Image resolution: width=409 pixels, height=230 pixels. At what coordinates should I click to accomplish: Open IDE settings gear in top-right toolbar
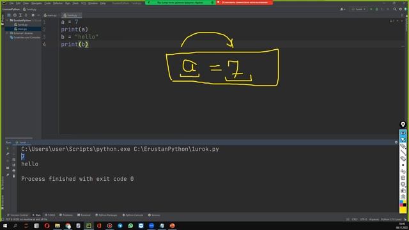(401, 9)
